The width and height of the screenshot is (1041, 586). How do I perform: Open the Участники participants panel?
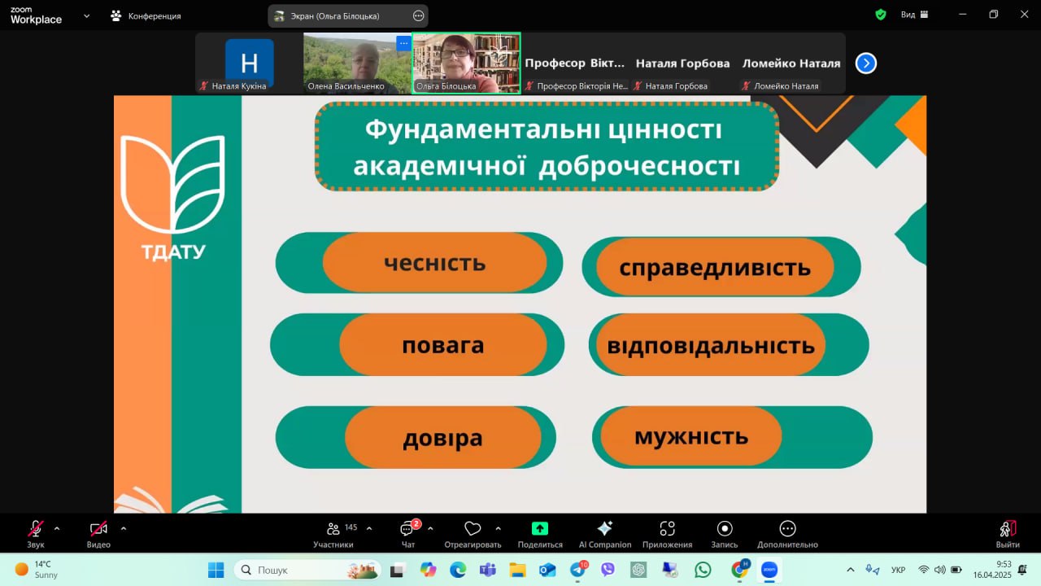pos(333,534)
